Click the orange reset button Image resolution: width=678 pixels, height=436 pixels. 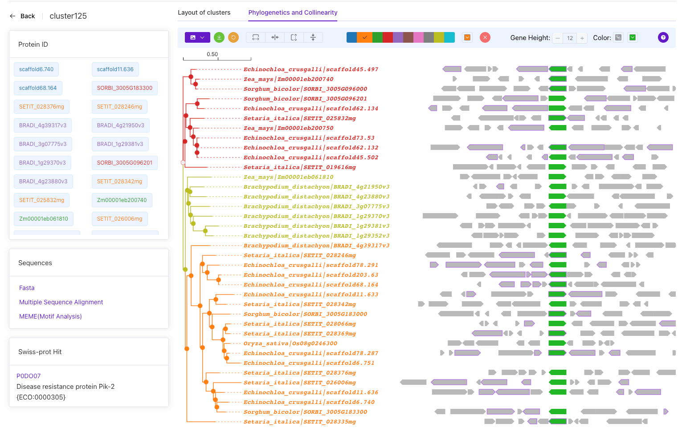233,38
